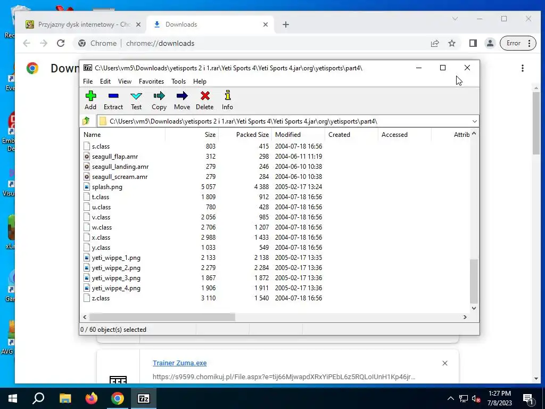Open Chrome profile avatar

[490, 43]
